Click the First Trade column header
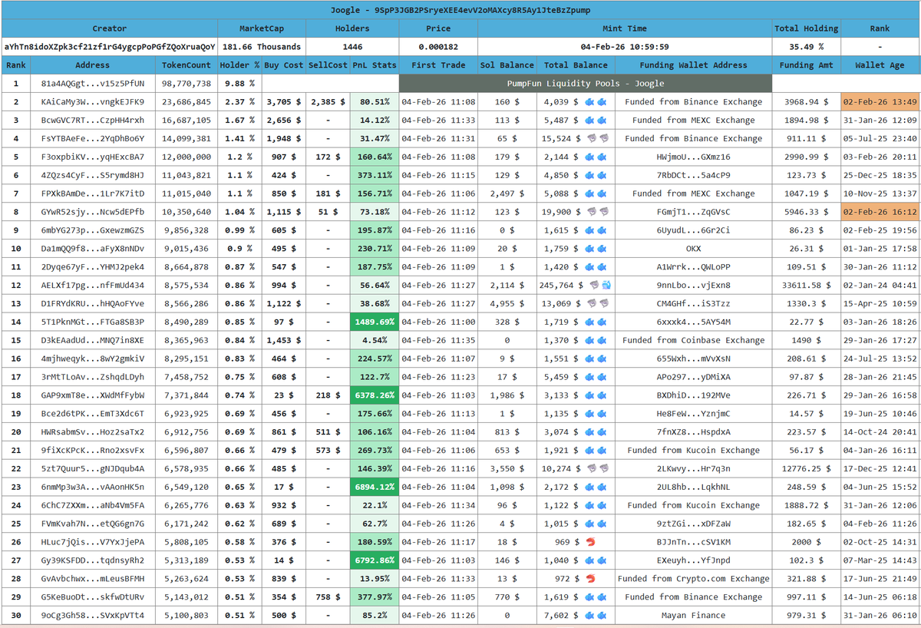This screenshot has width=921, height=628. 438,65
